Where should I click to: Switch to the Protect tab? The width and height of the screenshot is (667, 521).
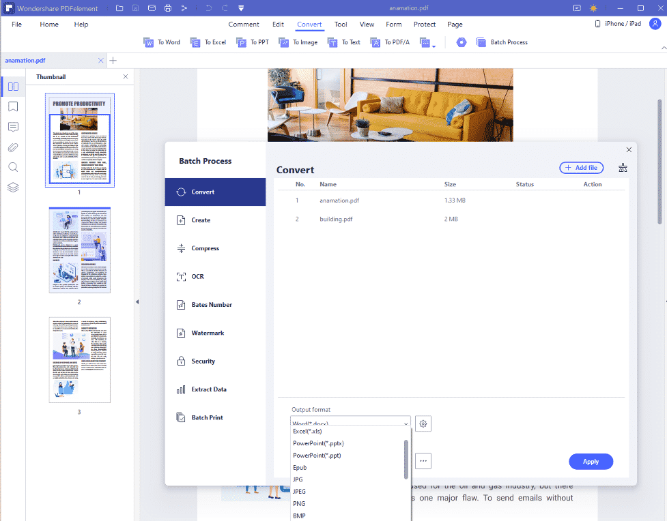[425, 25]
